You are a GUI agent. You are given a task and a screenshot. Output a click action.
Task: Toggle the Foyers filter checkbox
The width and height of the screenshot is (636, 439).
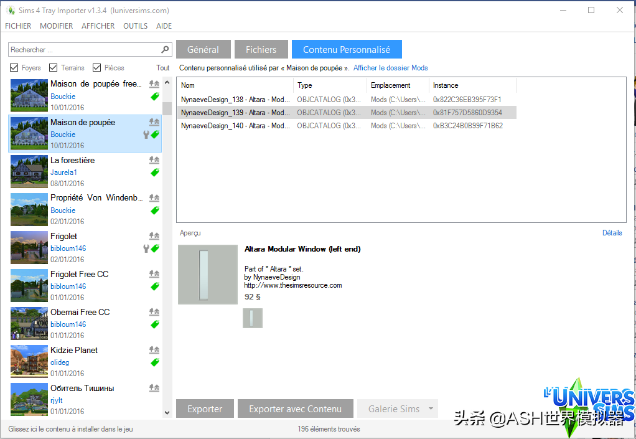click(x=14, y=67)
